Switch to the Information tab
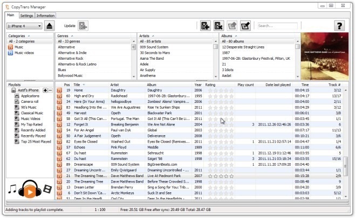The height and width of the screenshot is (218, 356). coord(45,16)
